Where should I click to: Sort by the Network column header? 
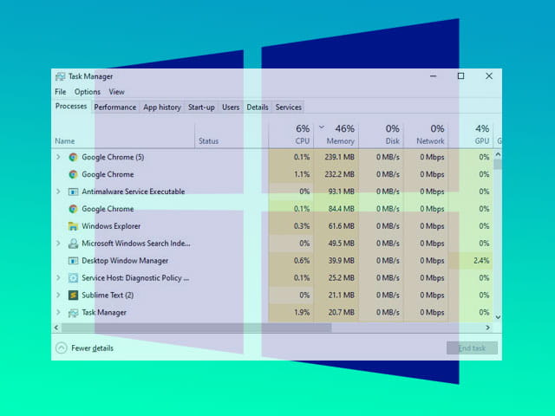426,135
